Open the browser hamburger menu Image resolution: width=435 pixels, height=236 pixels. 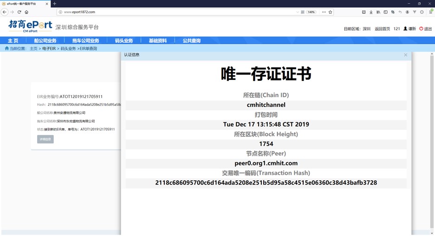(x=430, y=12)
